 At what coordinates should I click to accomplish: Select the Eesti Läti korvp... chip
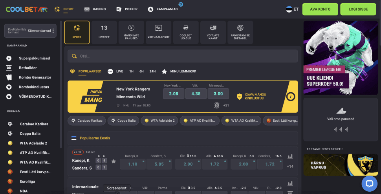coord(280,121)
